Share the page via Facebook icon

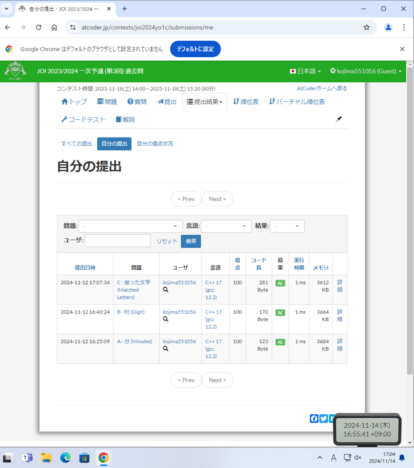pyautogui.click(x=314, y=419)
